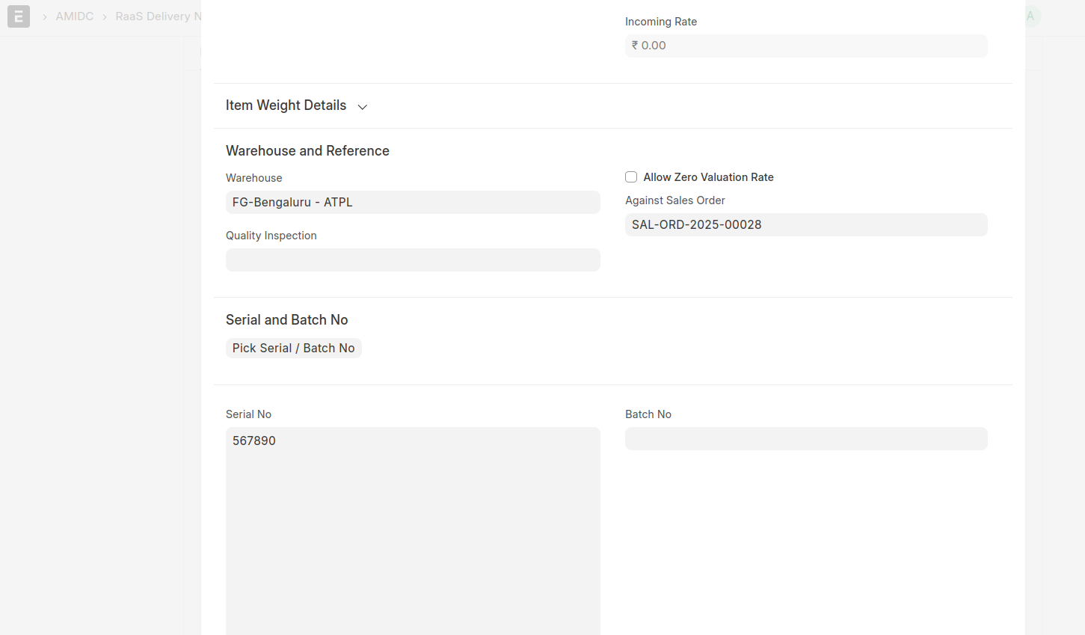Click the empty Quality Inspection field

[x=413, y=260]
